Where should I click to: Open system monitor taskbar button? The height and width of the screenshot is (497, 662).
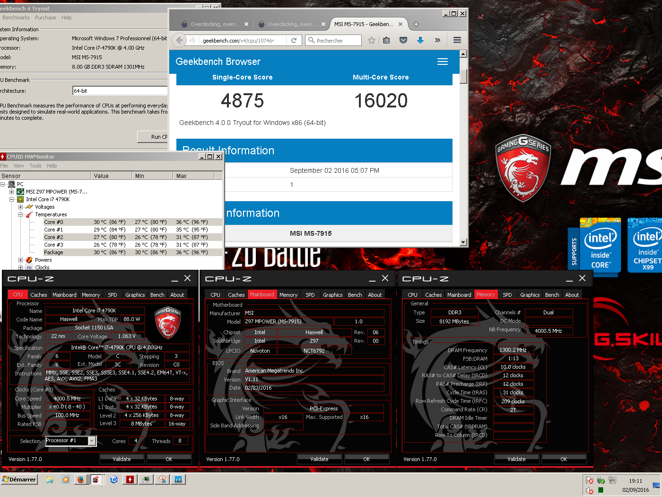pos(146,479)
